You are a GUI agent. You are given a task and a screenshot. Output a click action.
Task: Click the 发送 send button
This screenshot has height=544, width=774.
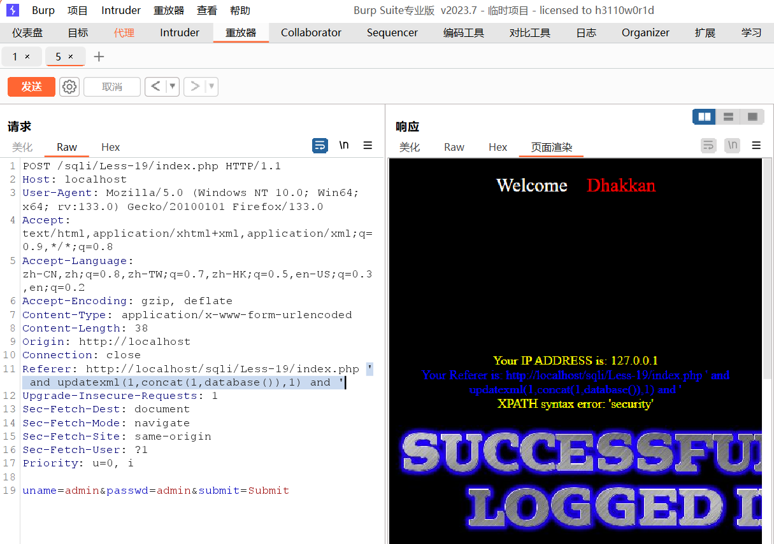[31, 87]
